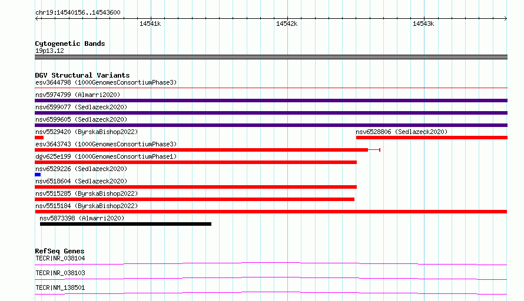This screenshot has width=524, height=301.
Task: Click the small blue nsv6529226 bar
Action: pos(38,175)
